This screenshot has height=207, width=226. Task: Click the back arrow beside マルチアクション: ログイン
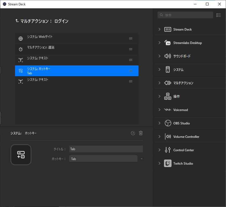(x=17, y=21)
